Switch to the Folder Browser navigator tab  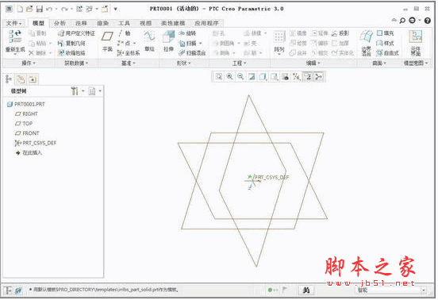21,79
